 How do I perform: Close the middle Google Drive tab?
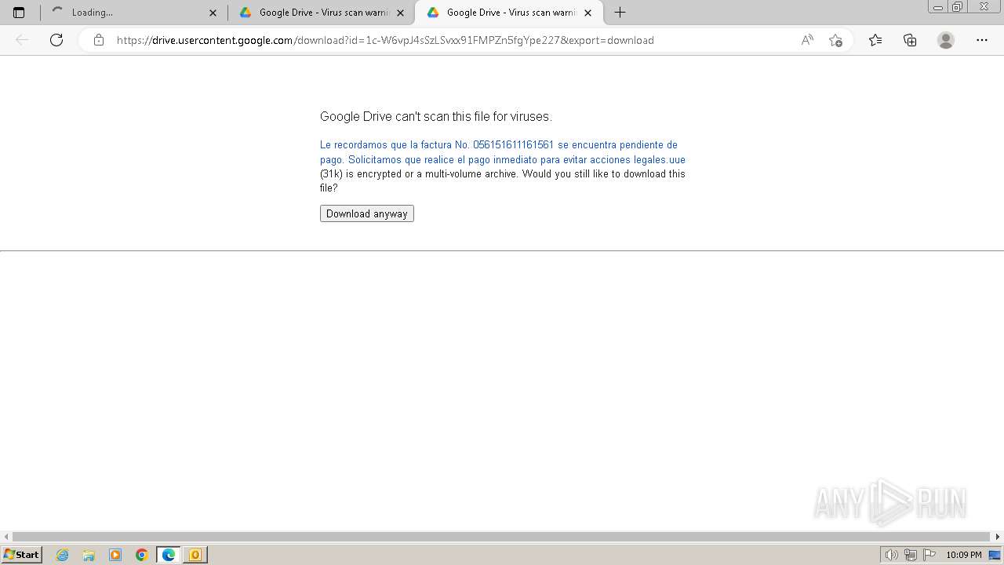[x=400, y=13]
